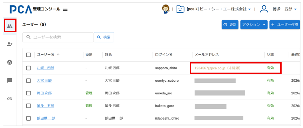Check the 飯田橋 一郎 row checkbox
Viewport: 303px width, 128px height.
pos(29,118)
